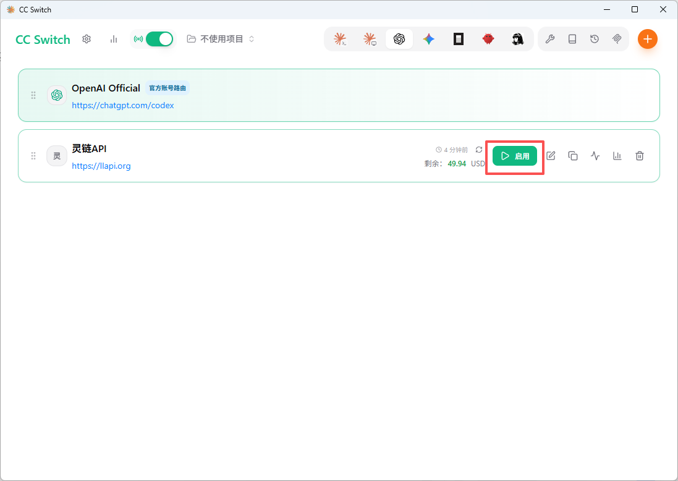The height and width of the screenshot is (481, 678).
Task: Open the paperclip icon in the toolbar
Action: coord(617,39)
